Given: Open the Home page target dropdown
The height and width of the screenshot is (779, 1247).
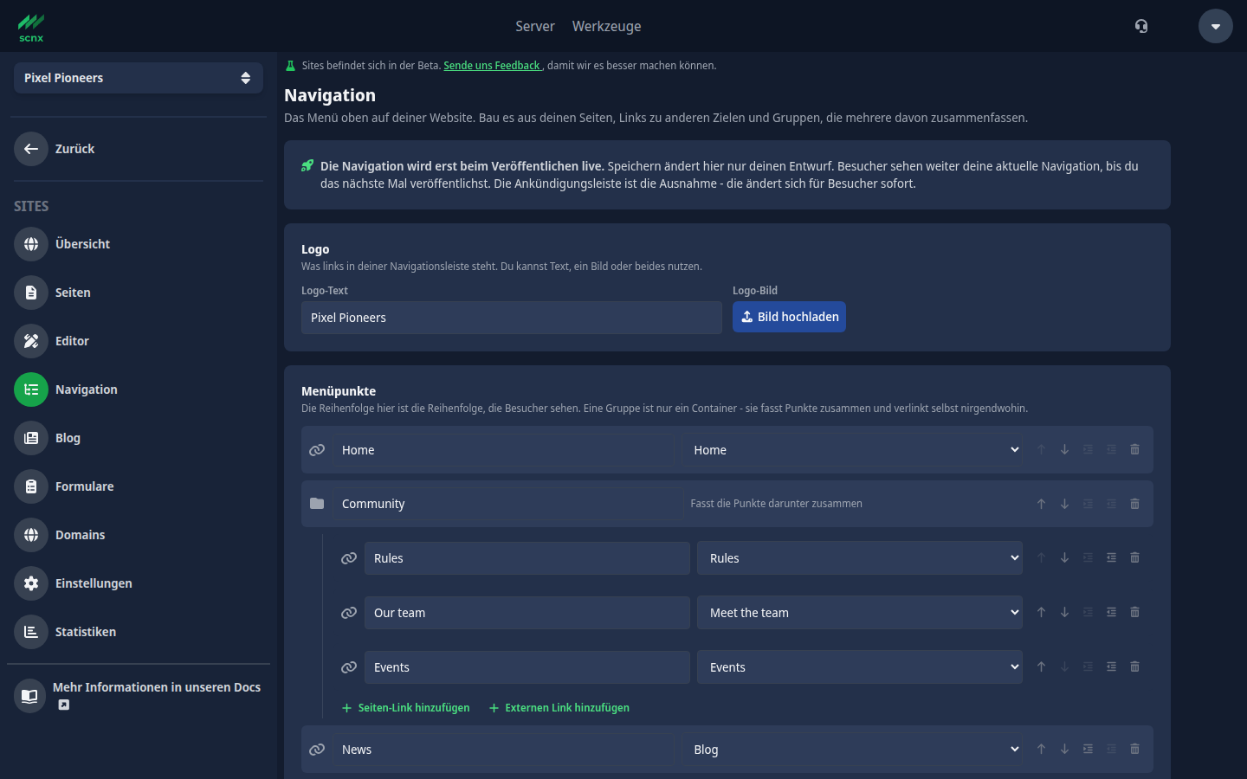Looking at the screenshot, I should 852,450.
